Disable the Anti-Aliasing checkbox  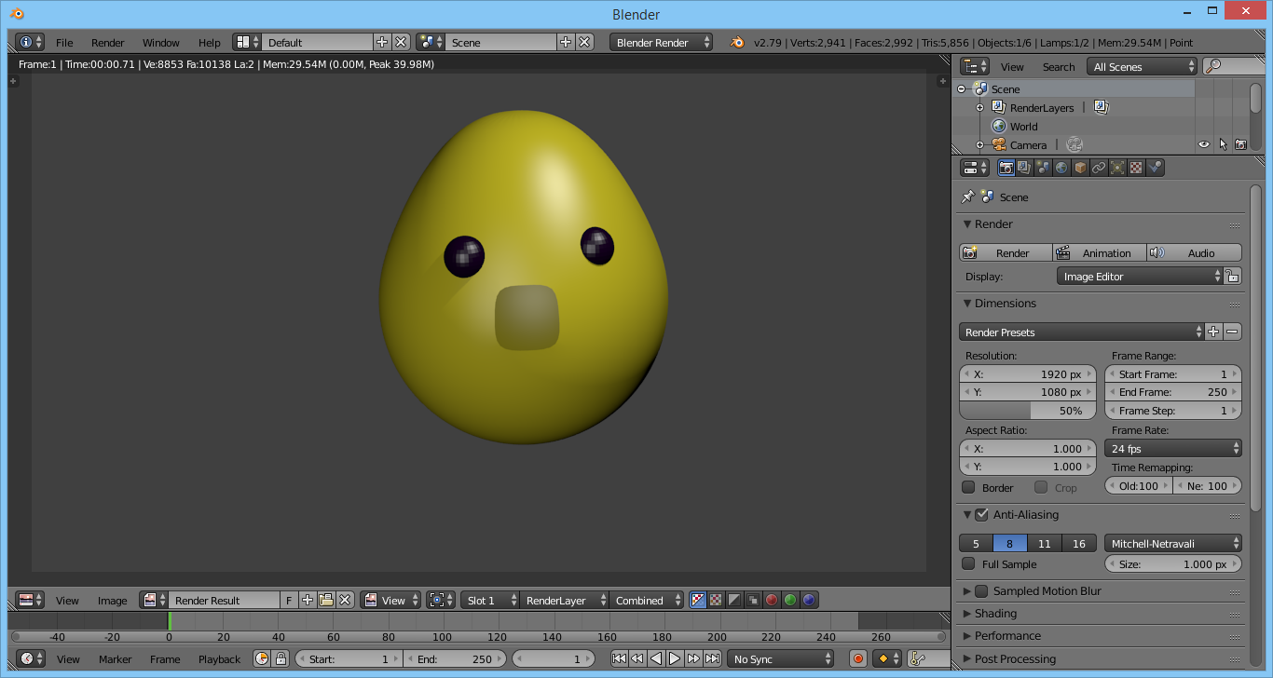click(x=981, y=515)
